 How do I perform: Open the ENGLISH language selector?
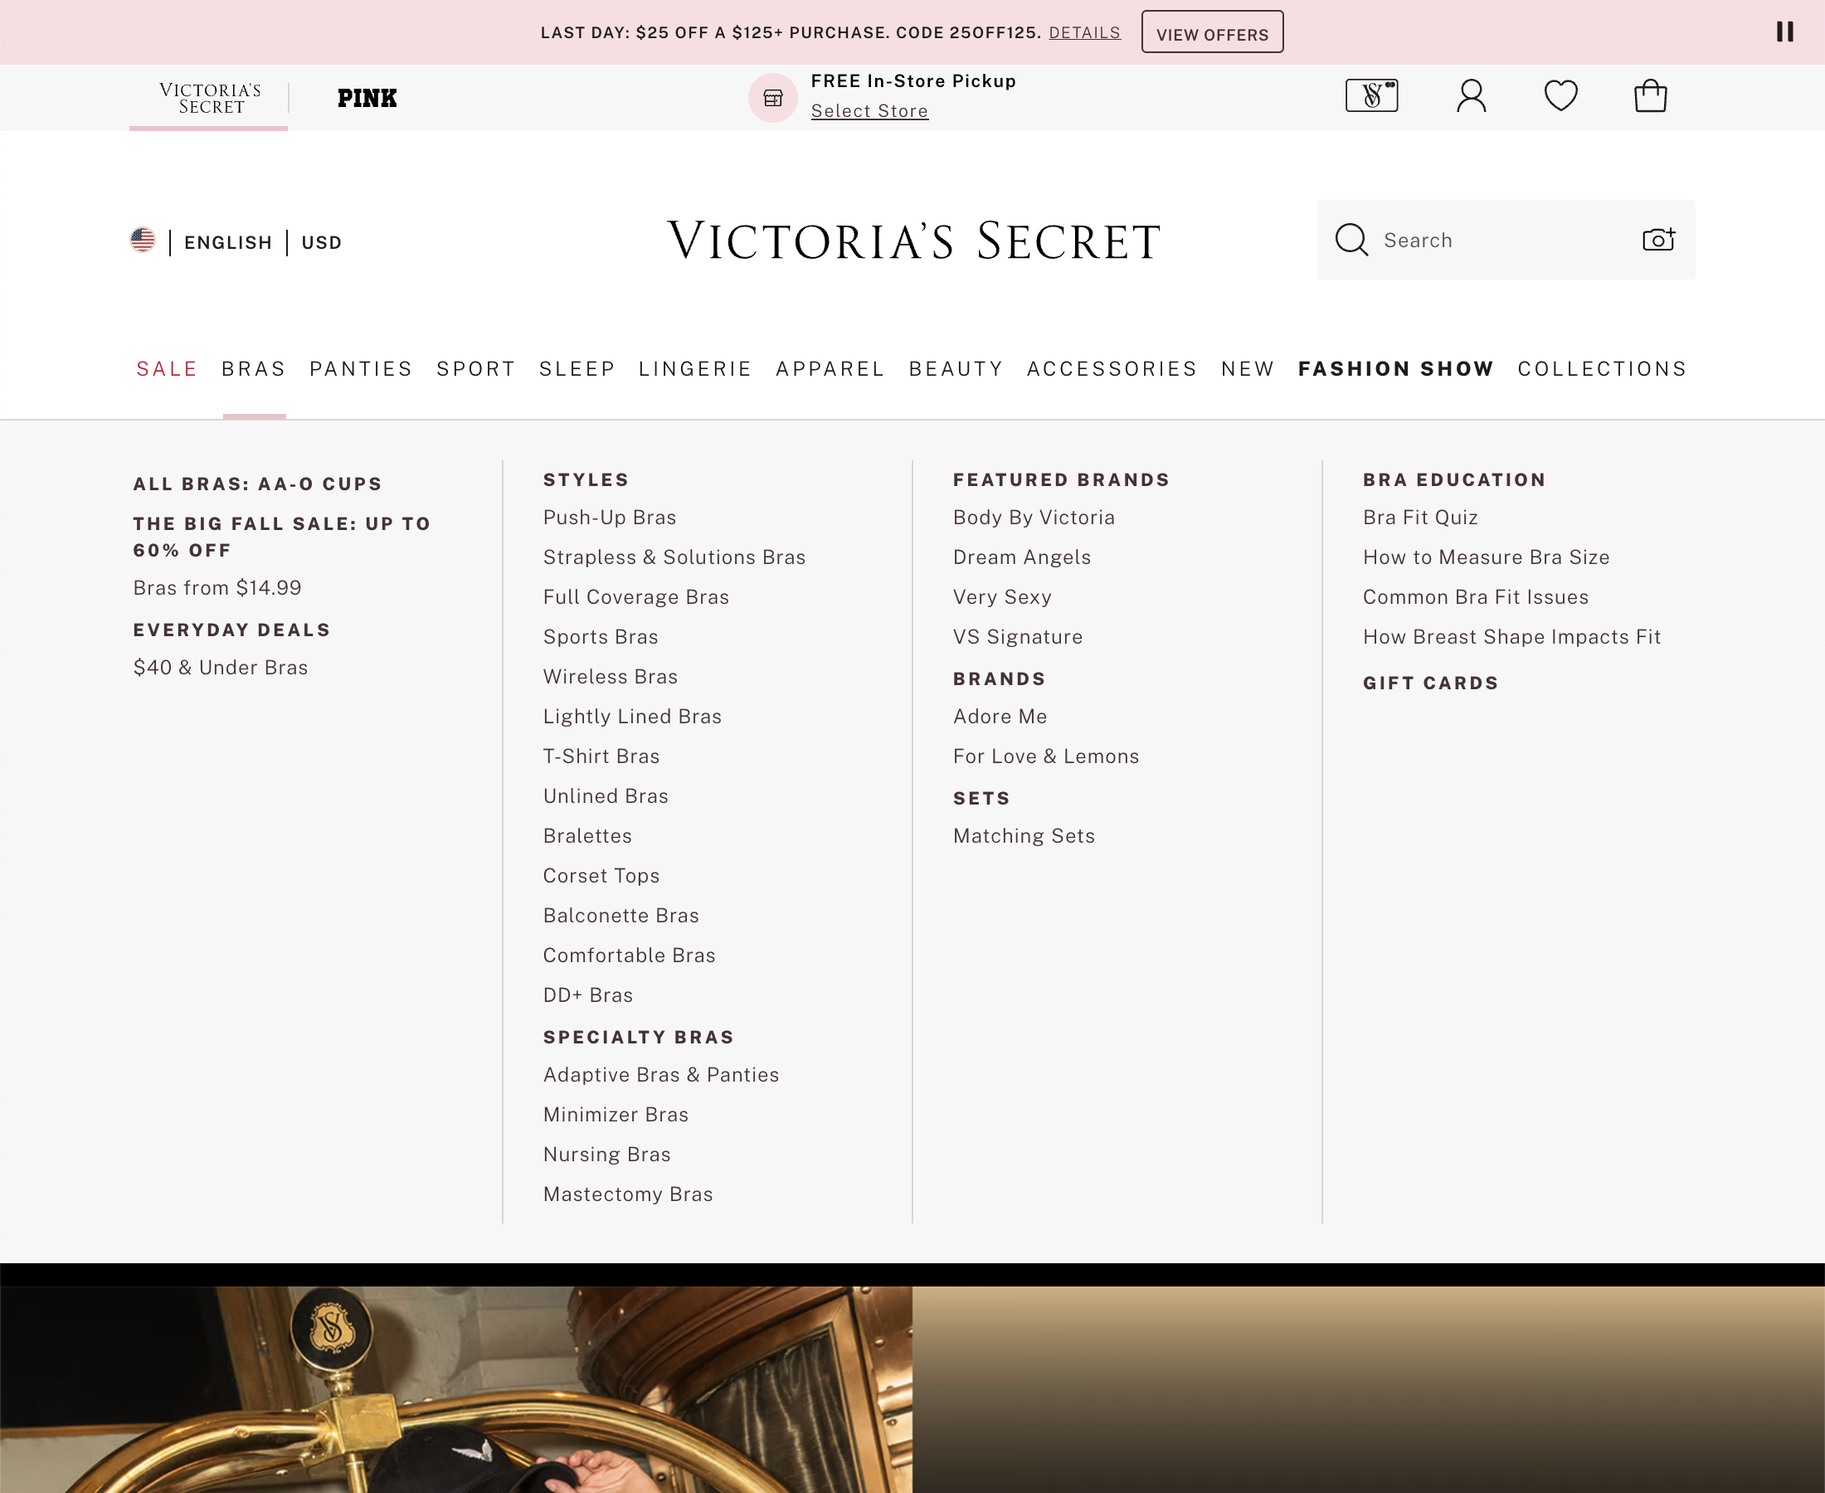[227, 241]
